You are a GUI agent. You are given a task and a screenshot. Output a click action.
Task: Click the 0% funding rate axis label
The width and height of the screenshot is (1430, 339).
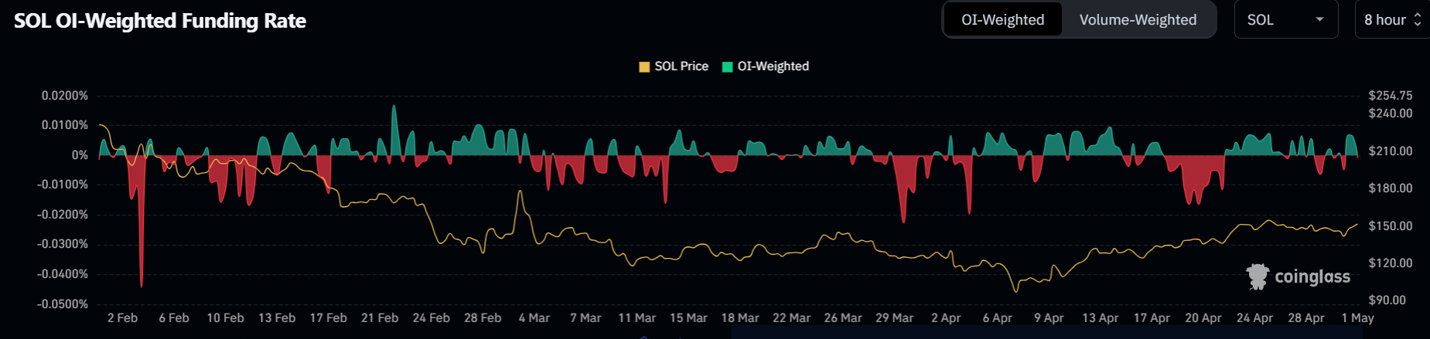click(x=80, y=155)
